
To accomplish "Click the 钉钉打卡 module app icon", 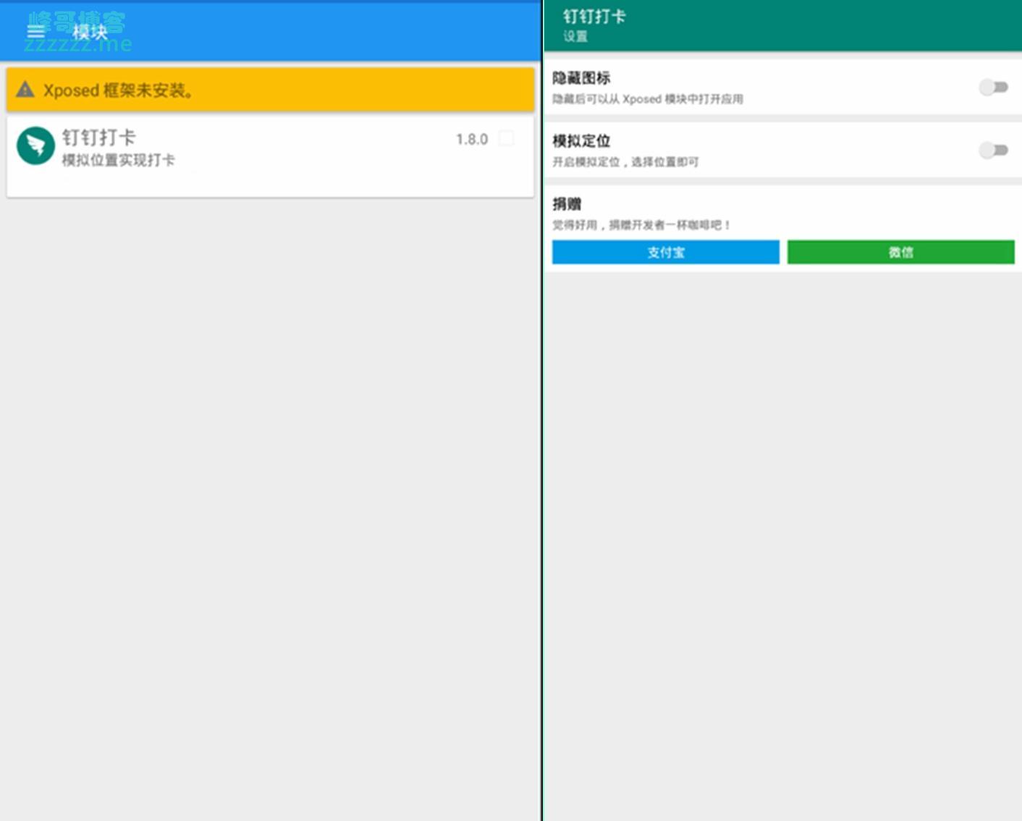I will pos(35,146).
